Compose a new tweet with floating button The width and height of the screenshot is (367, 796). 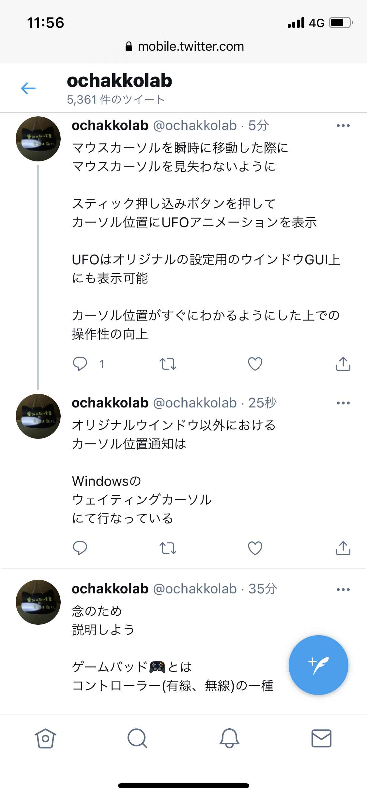tap(318, 665)
